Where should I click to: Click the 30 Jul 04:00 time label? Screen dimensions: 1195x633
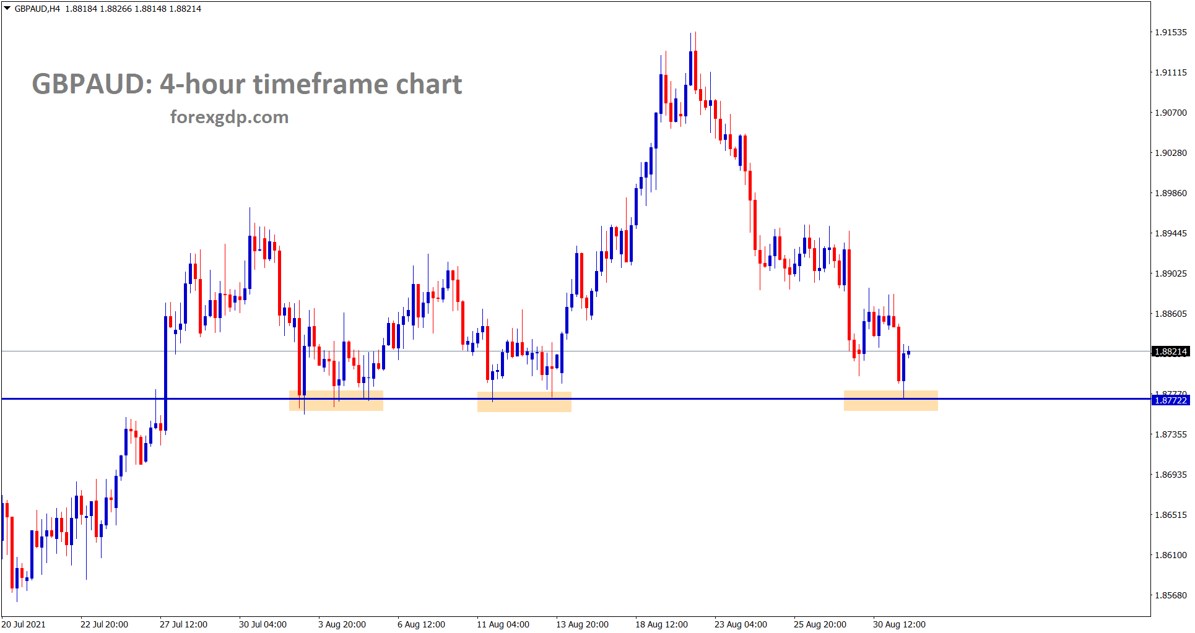pyautogui.click(x=263, y=624)
